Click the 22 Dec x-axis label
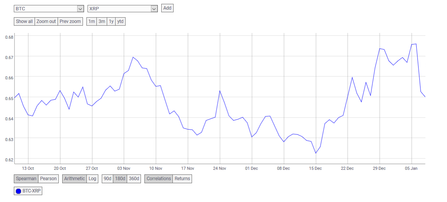The image size is (447, 202). point(348,168)
